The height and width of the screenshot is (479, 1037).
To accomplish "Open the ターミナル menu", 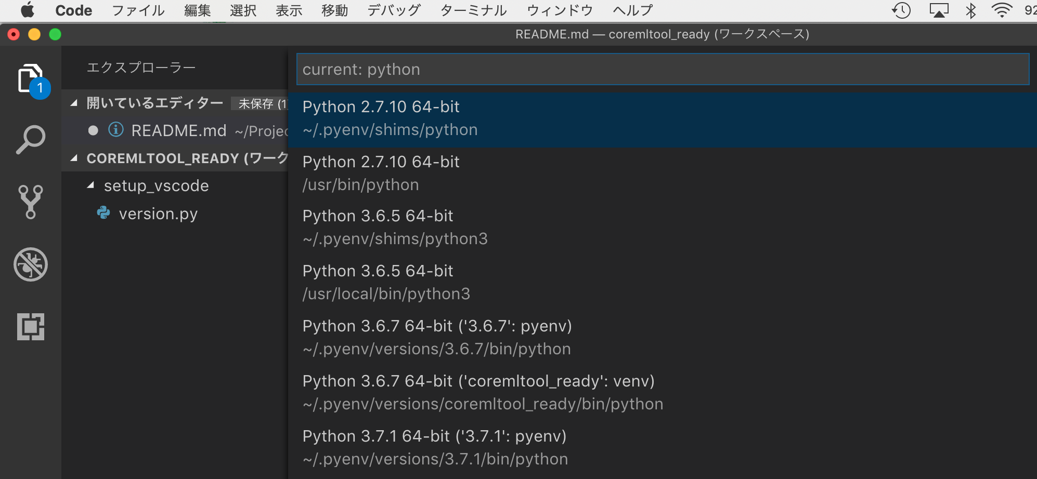I will click(x=473, y=10).
